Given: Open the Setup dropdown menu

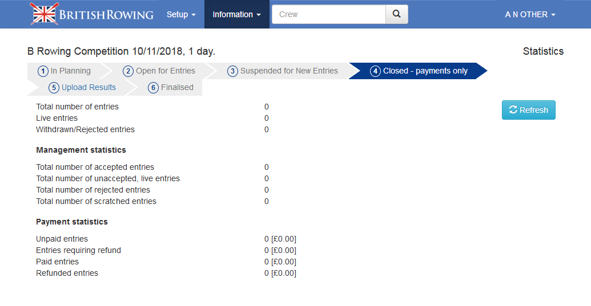Looking at the screenshot, I should pos(181,14).
